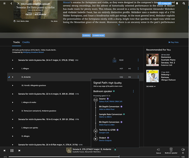Play Sonata No. 26 in B flat major

(13, 145)
